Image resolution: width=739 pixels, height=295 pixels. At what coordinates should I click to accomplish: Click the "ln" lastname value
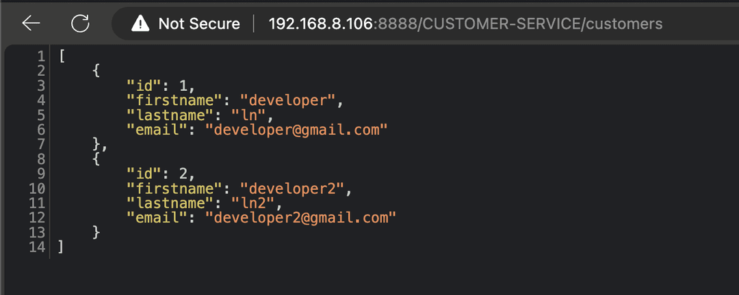246,115
